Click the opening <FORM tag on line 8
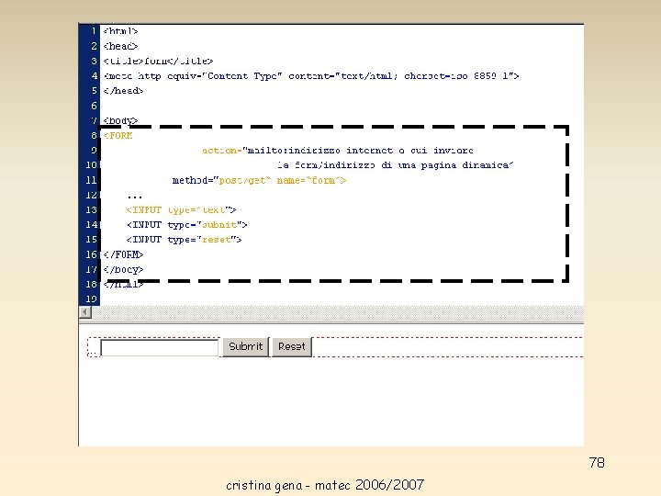Viewport: 661px width, 496px height. (118, 135)
